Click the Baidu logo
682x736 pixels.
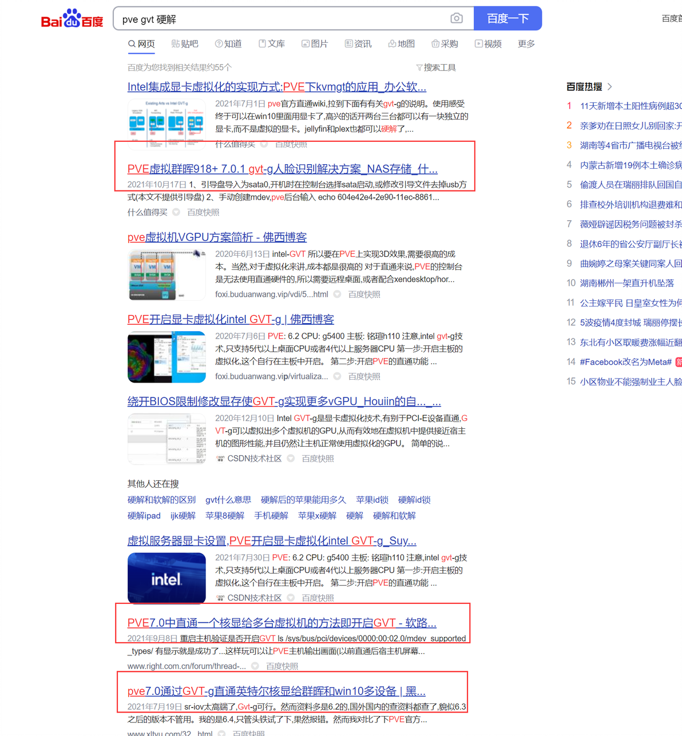point(72,18)
